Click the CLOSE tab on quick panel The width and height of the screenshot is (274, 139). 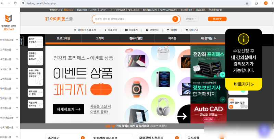point(21,41)
